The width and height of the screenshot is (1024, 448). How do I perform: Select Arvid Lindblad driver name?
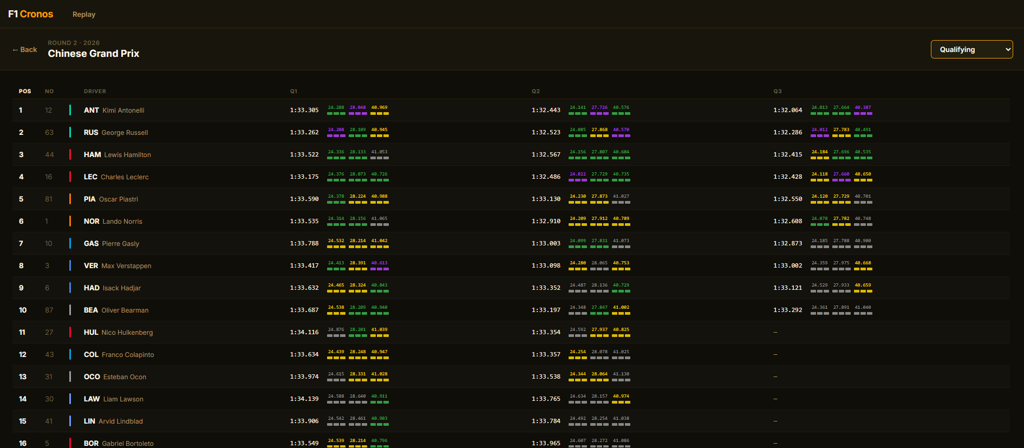[x=120, y=421]
